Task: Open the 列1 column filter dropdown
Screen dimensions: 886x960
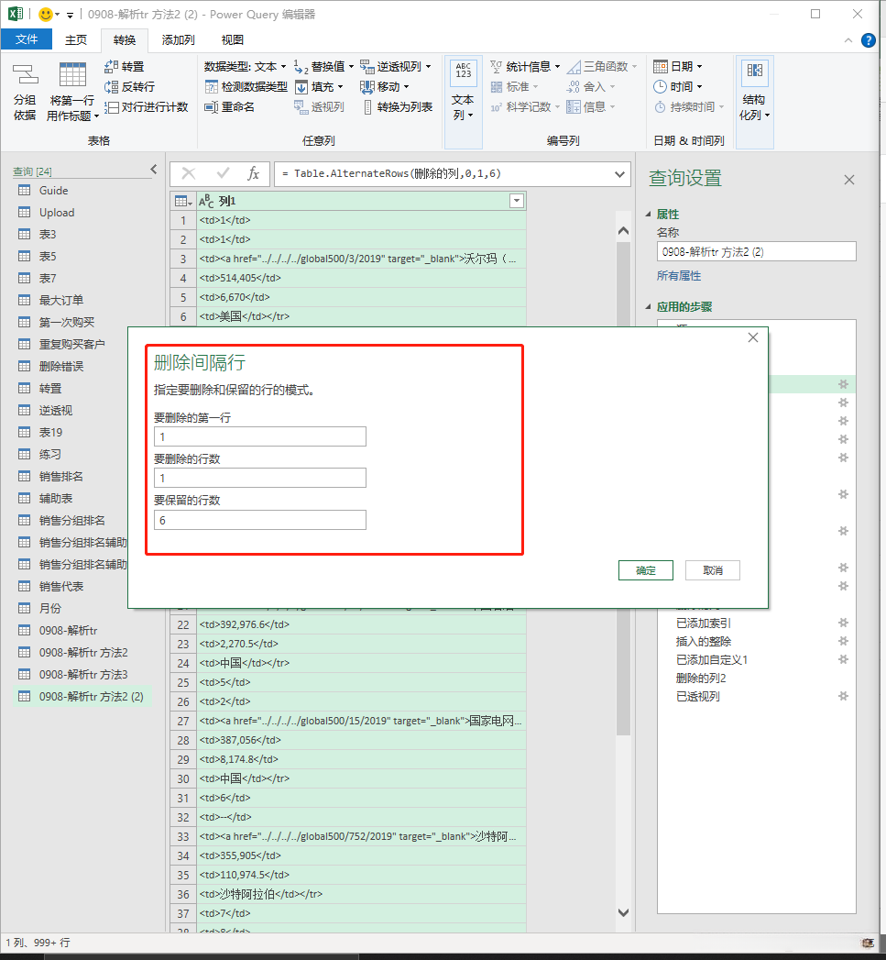Action: pyautogui.click(x=517, y=201)
